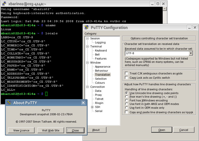Screen dimensions: 199x141
Task: Click the LANG=cs_CZ.UTF-8 terminal line
Action: [x=17, y=37]
